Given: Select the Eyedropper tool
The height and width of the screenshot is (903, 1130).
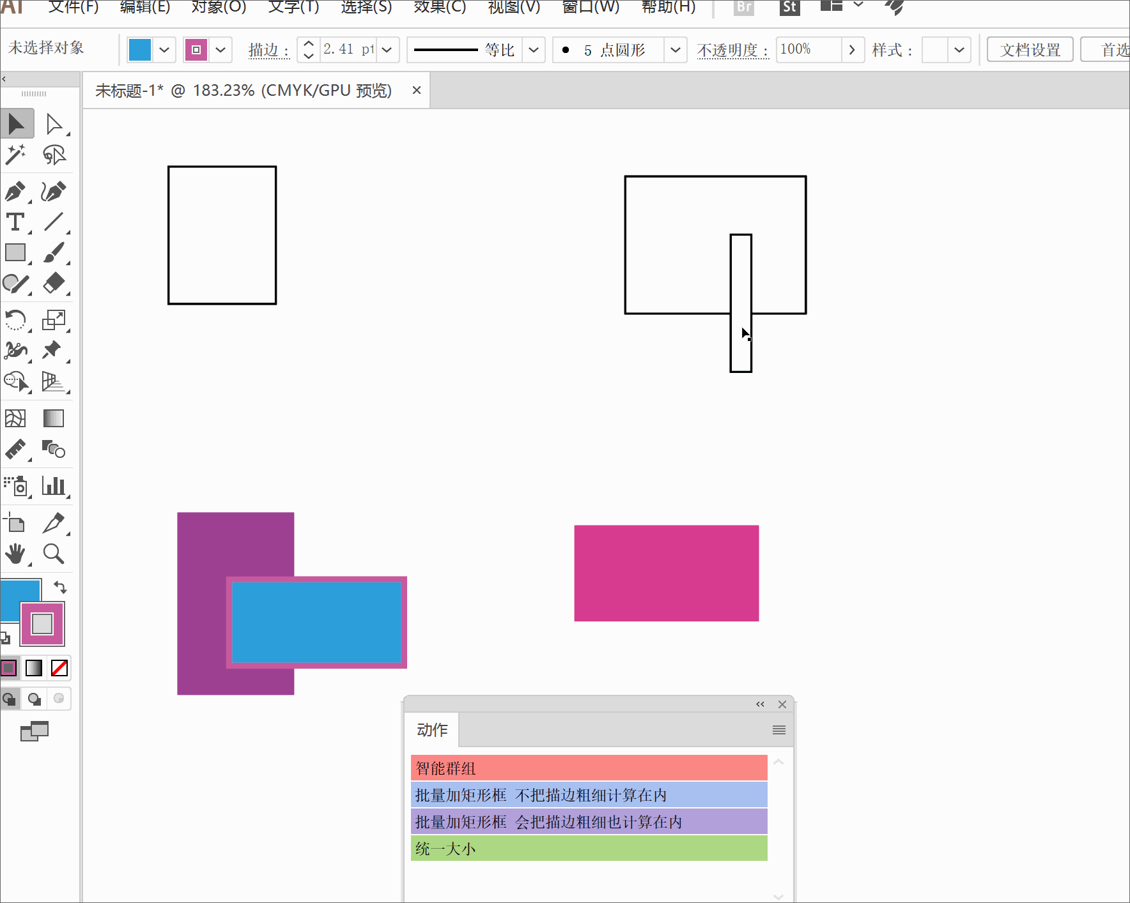Looking at the screenshot, I should click(17, 450).
